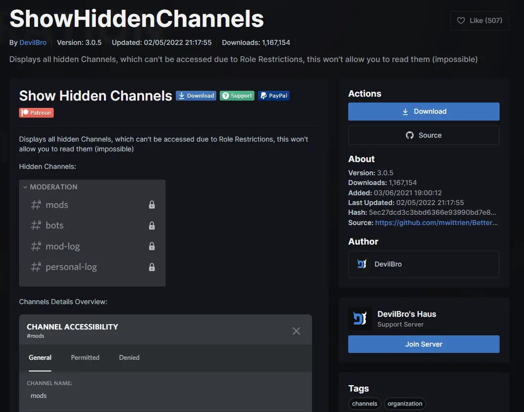Click the 'Updated: 02/05/2022 21:17:55' byline text
The height and width of the screenshot is (412, 524).
click(162, 42)
